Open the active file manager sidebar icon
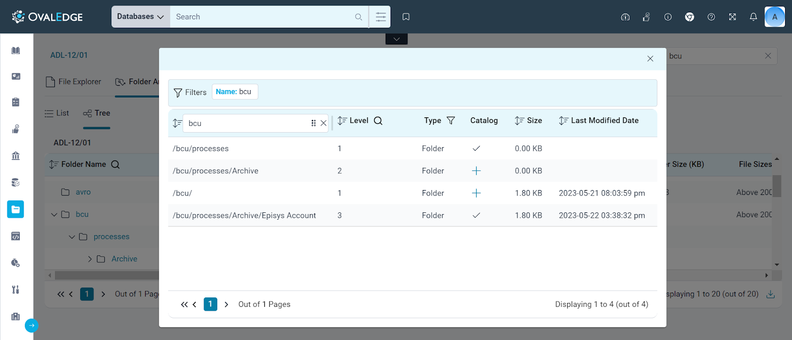 pyautogui.click(x=16, y=209)
